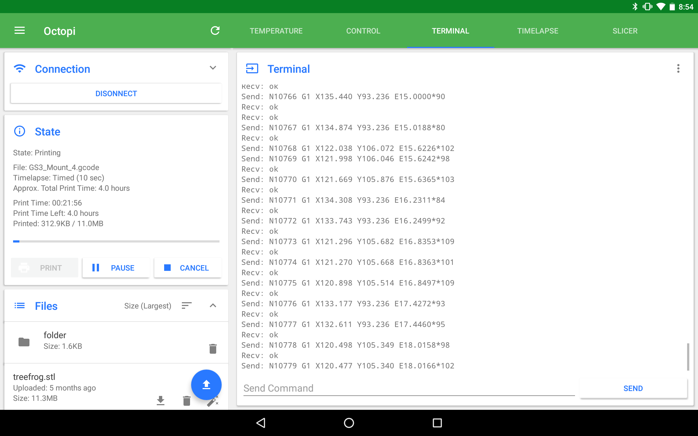Click terminal line N10773 G1 X121.296

(348, 241)
